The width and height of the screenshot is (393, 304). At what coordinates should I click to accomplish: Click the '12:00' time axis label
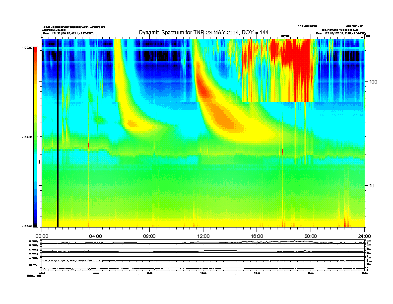tap(203, 236)
